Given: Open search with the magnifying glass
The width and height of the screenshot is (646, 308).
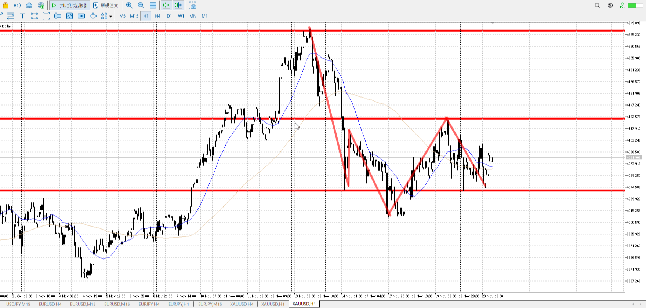Looking at the screenshot, I should click(597, 5).
